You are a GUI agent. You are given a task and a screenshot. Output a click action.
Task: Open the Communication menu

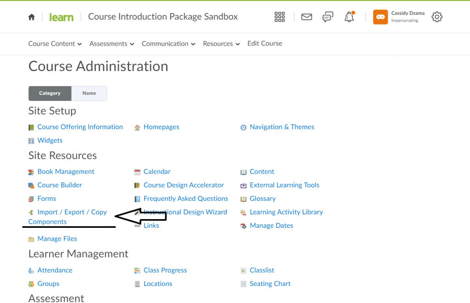coord(165,44)
